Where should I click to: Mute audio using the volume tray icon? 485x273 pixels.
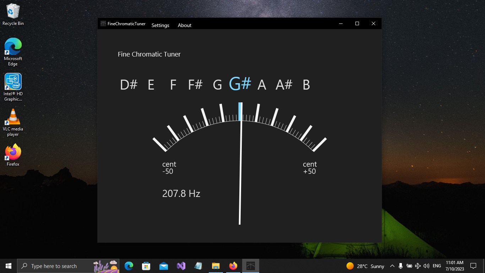pos(426,266)
